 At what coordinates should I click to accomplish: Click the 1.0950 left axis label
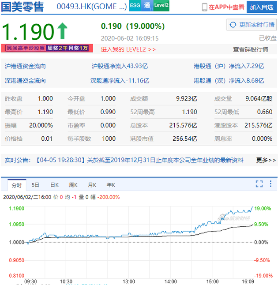click(16, 224)
